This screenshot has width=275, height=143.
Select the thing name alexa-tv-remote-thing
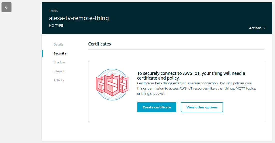point(79,18)
